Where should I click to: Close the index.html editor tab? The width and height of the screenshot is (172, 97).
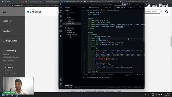tap(125, 7)
